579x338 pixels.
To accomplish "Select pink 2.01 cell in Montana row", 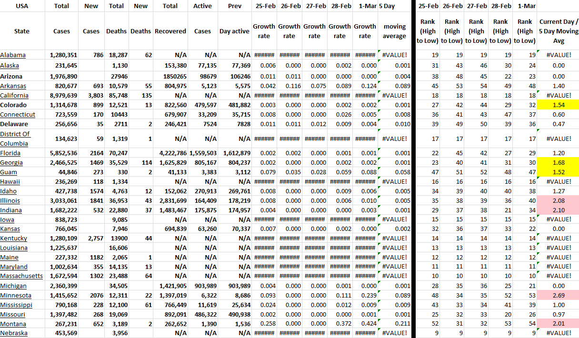I will pyautogui.click(x=558, y=324).
